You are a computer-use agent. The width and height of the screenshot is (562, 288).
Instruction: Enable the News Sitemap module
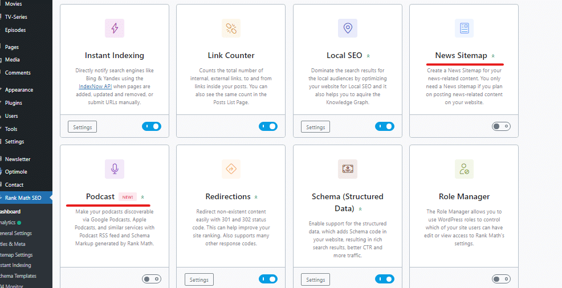point(501,126)
